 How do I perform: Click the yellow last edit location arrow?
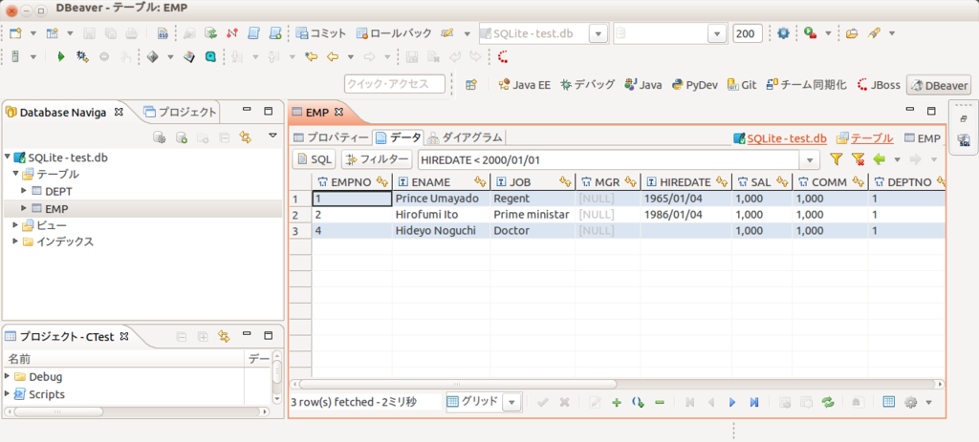(311, 56)
